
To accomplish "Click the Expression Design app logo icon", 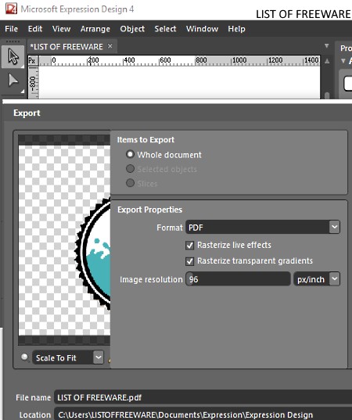I will (x=11, y=9).
